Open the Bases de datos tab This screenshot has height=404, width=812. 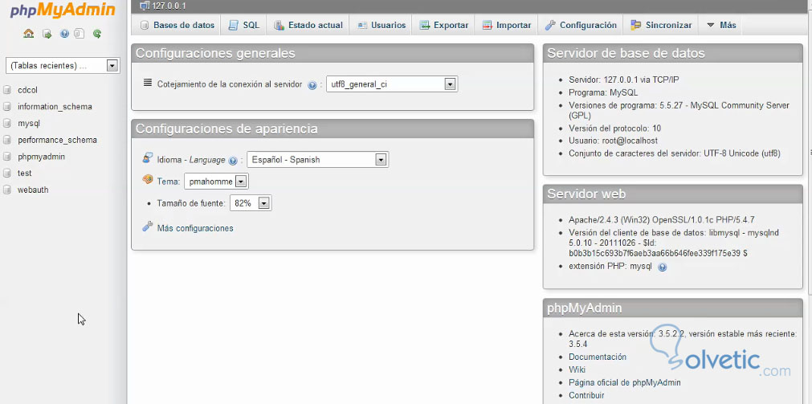177,25
